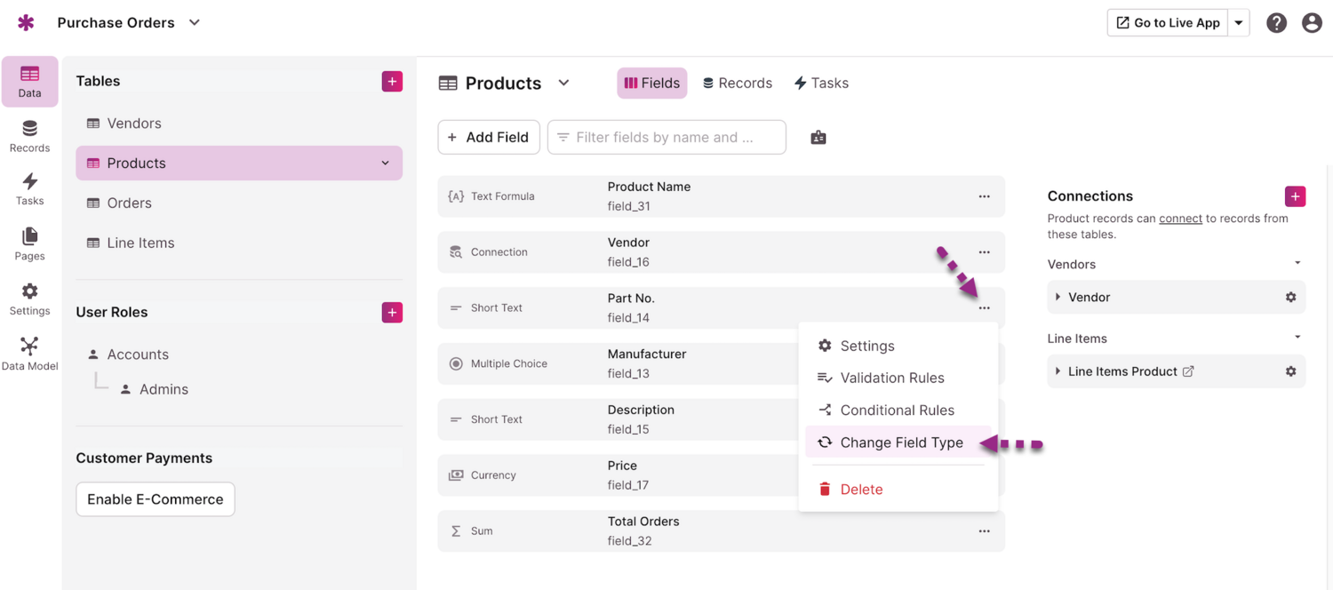The width and height of the screenshot is (1333, 590).
Task: Go to Pages in the sidebar
Action: coord(29,243)
